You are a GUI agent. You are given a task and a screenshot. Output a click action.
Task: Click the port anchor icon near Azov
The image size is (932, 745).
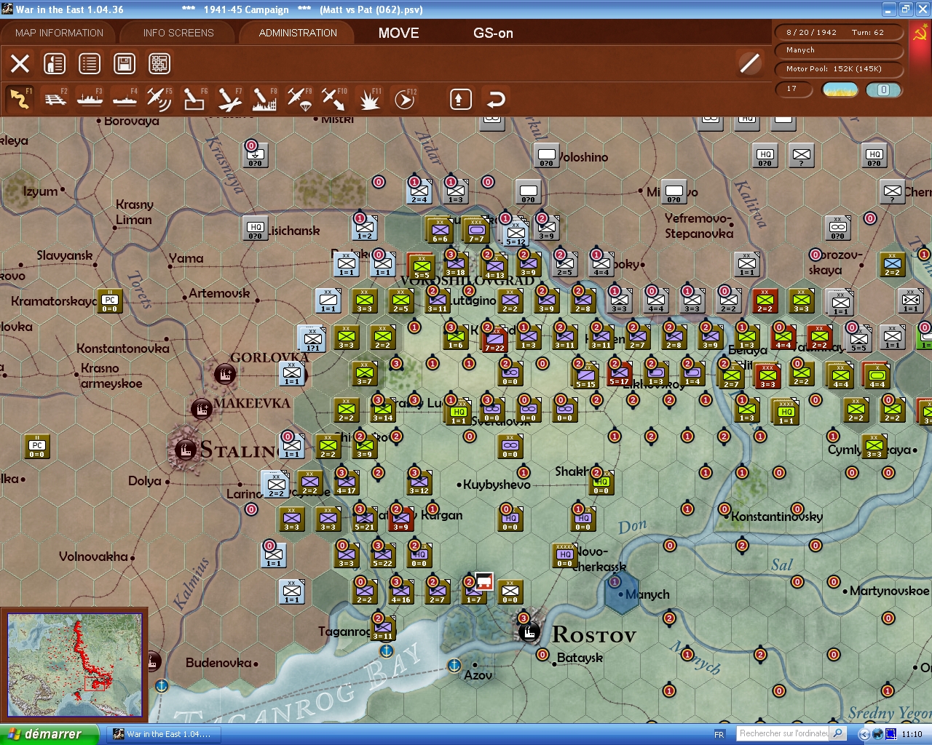(x=454, y=664)
